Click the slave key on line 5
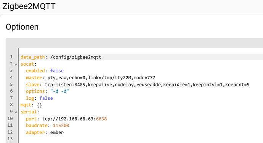 (x=33, y=85)
